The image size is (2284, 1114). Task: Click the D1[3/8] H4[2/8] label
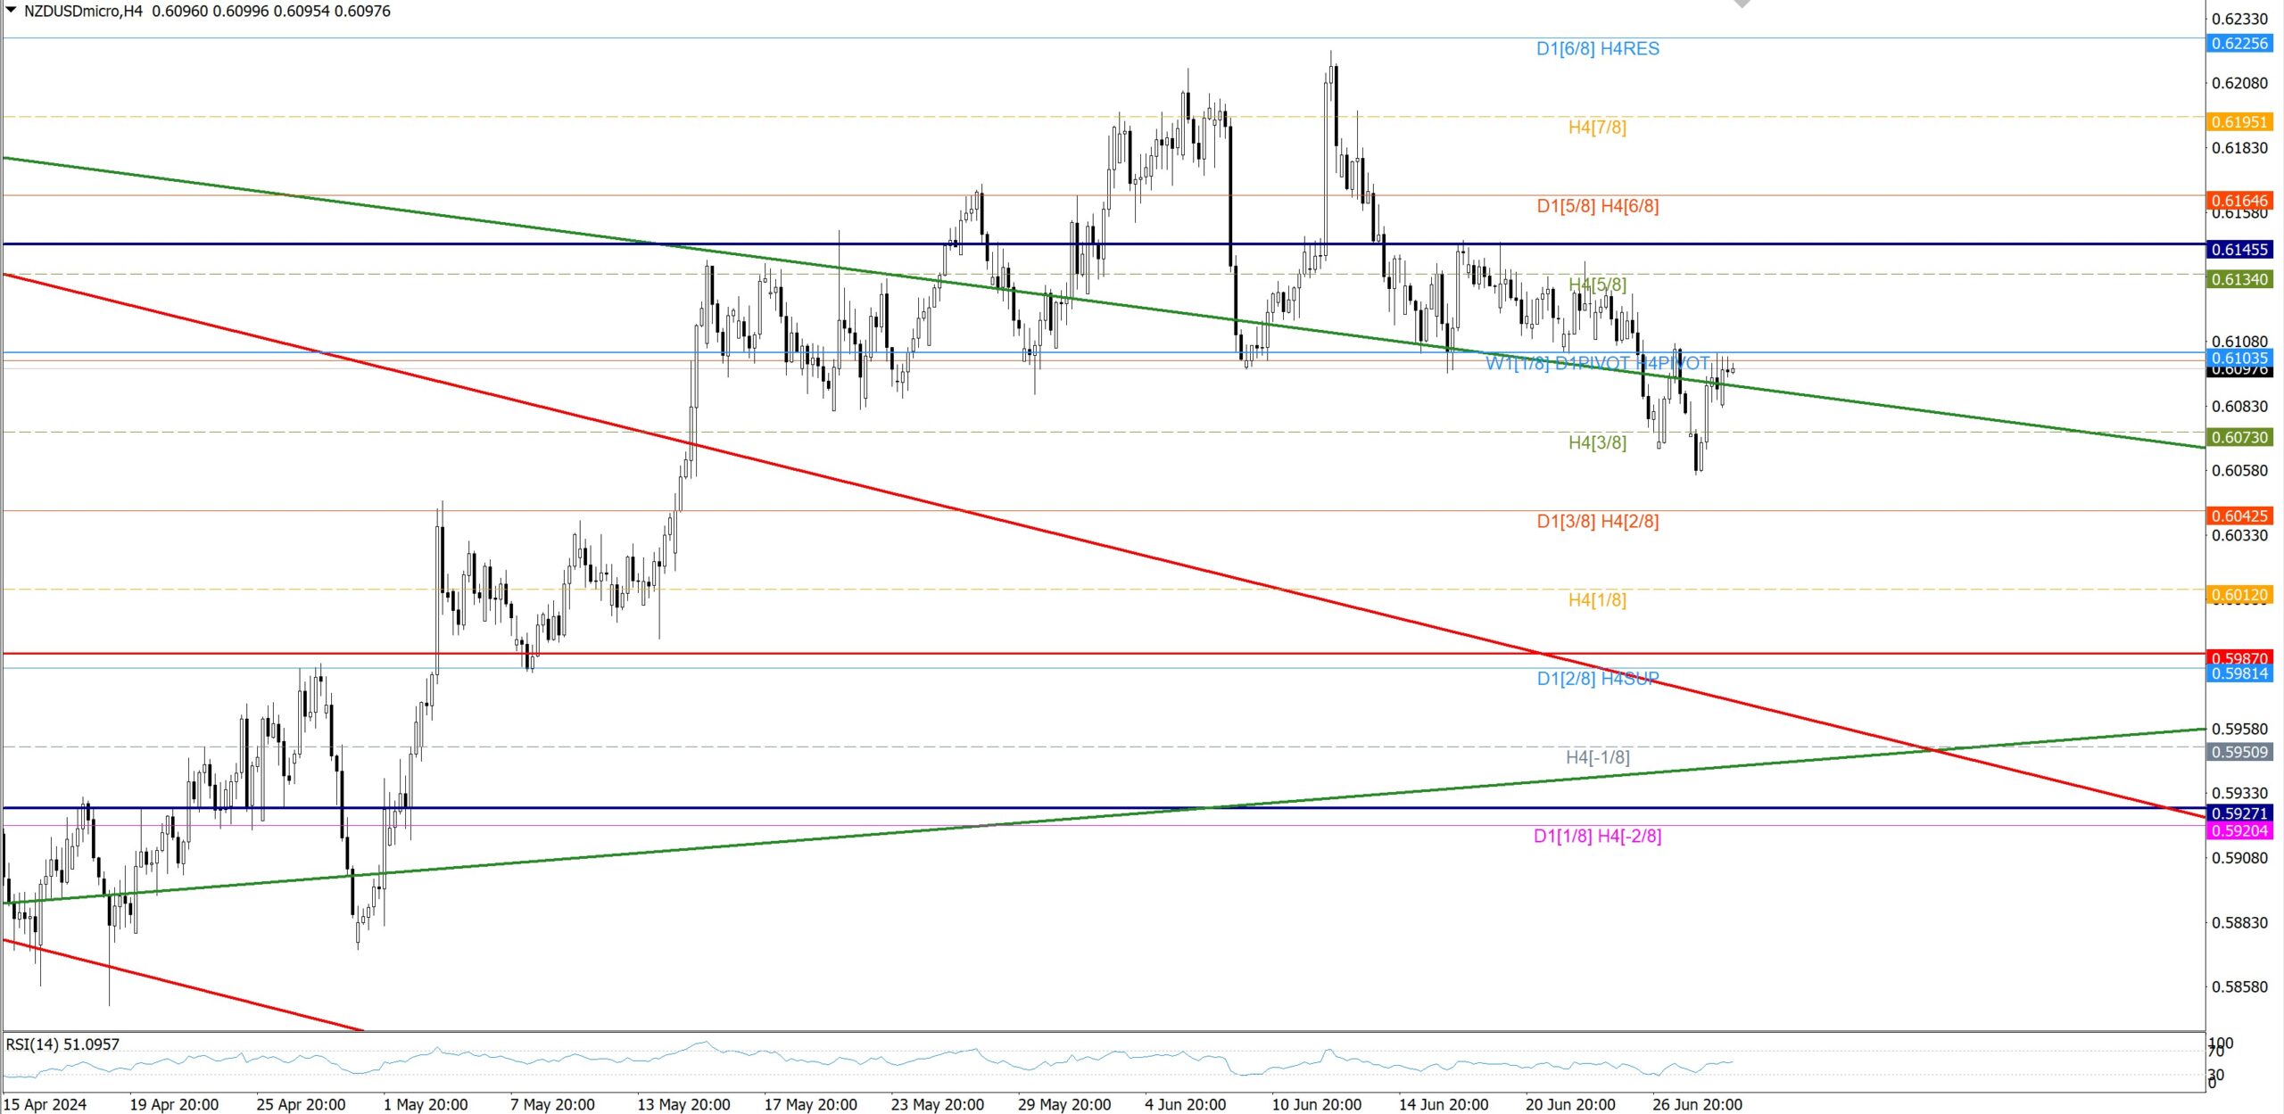pos(1597,522)
